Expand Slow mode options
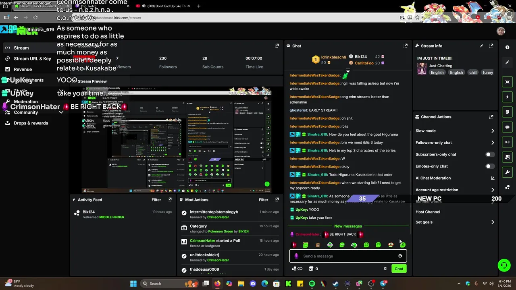The width and height of the screenshot is (516, 290). click(x=493, y=131)
